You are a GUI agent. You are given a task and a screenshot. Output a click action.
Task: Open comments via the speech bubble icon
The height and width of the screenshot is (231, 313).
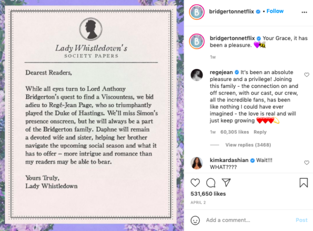click(210, 183)
